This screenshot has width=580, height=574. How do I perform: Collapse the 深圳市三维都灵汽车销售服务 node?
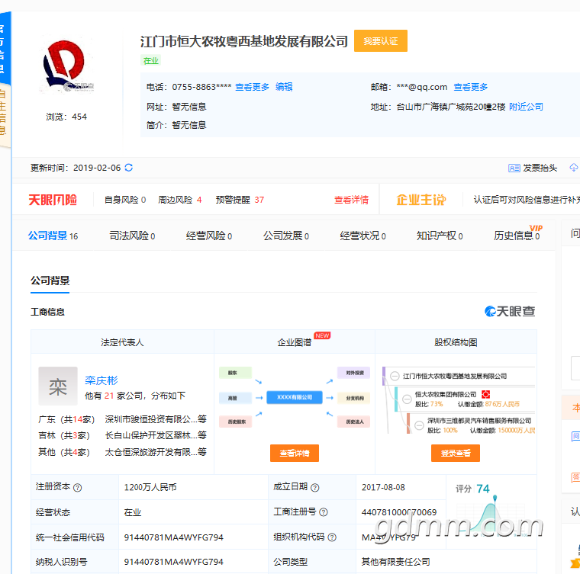click(419, 425)
